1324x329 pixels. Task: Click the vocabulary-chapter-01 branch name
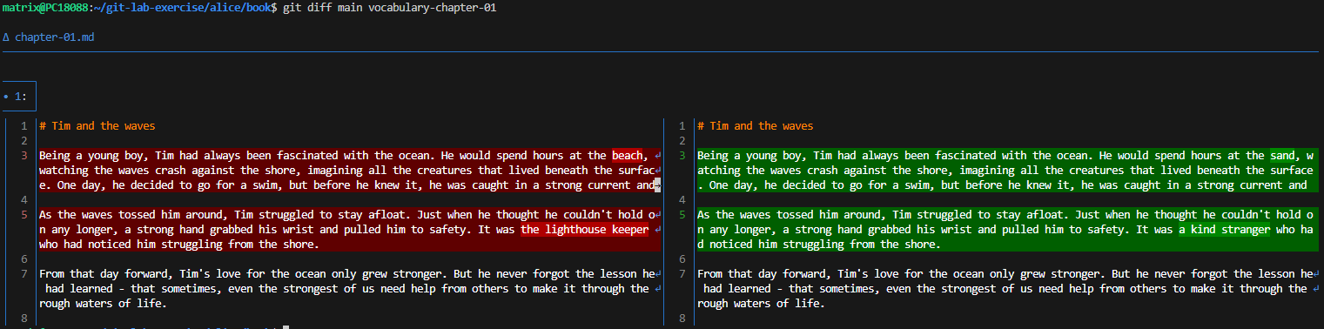433,7
